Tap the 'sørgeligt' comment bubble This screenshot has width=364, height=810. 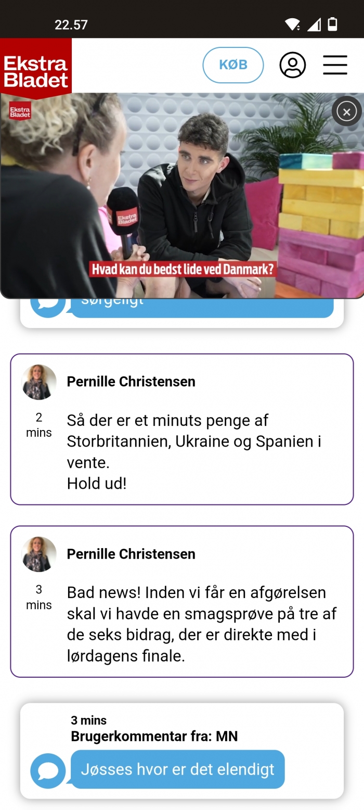[202, 307]
